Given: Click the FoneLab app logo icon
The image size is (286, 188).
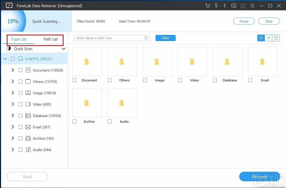Looking at the screenshot, I should pos(9,6).
